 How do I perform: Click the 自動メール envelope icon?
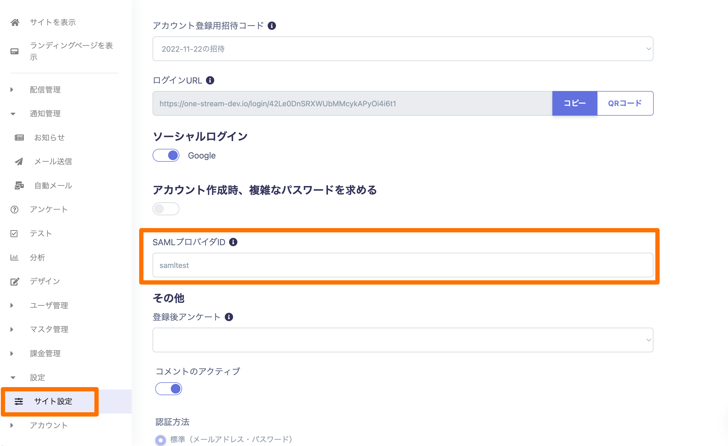(x=19, y=186)
